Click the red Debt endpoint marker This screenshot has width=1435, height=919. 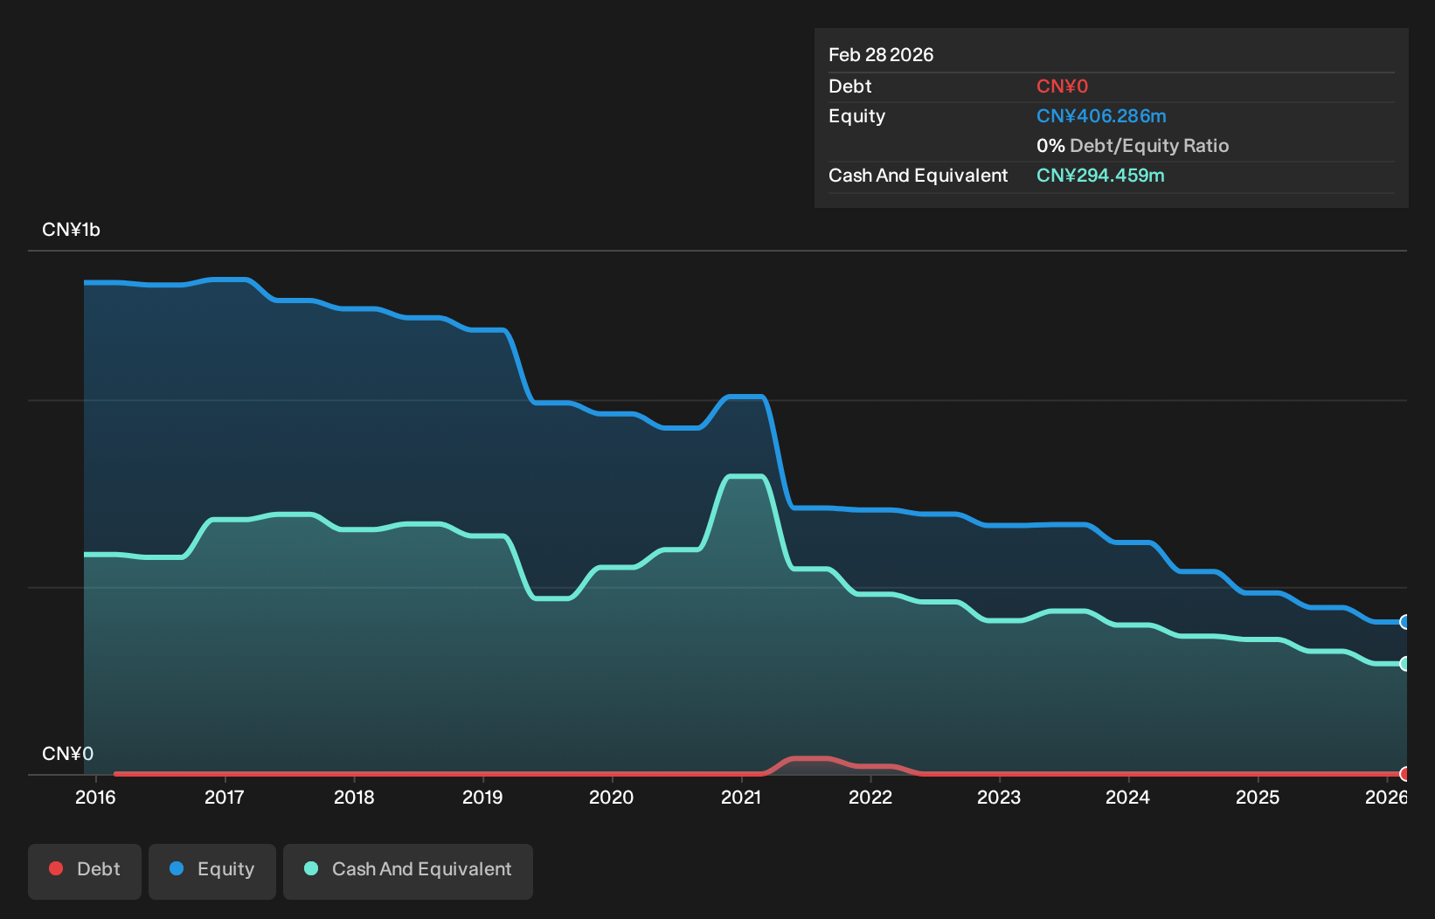pyautogui.click(x=1404, y=774)
